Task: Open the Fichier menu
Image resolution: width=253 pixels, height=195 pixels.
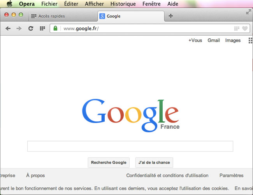Action: [x=49, y=4]
